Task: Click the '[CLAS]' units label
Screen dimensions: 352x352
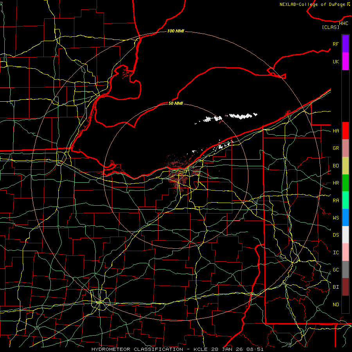Action: pyautogui.click(x=330, y=27)
